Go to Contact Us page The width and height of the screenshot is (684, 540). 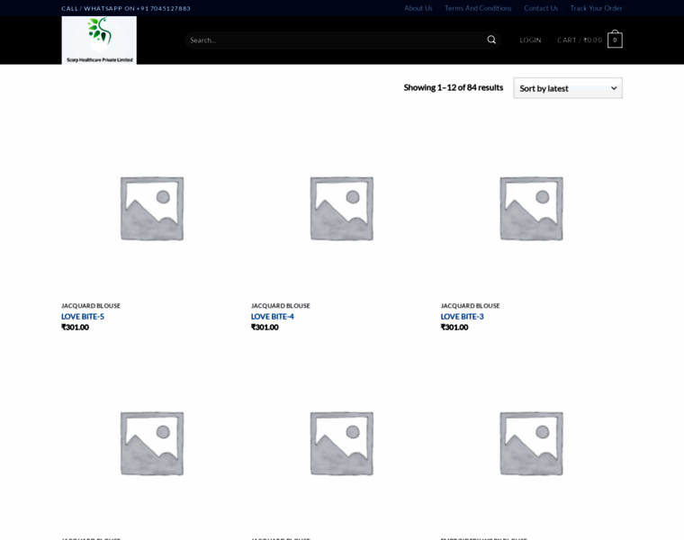(x=541, y=8)
